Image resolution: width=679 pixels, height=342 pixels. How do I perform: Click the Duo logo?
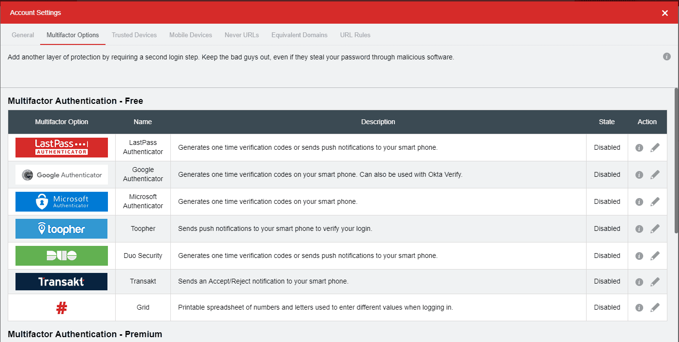coord(61,256)
